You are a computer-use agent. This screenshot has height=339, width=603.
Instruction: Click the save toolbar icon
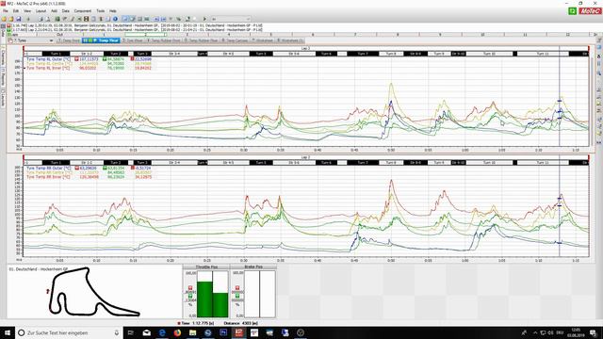tap(19, 19)
